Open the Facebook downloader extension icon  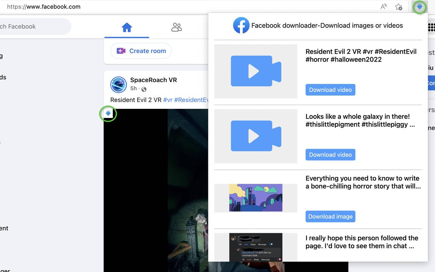pyautogui.click(x=420, y=7)
